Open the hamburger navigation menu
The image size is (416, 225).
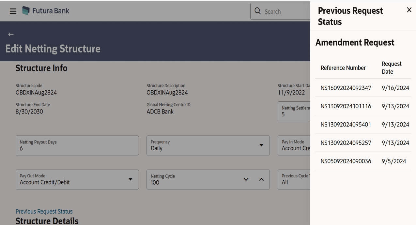[13, 11]
